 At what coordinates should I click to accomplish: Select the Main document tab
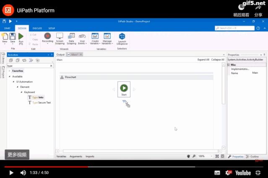click(x=75, y=54)
